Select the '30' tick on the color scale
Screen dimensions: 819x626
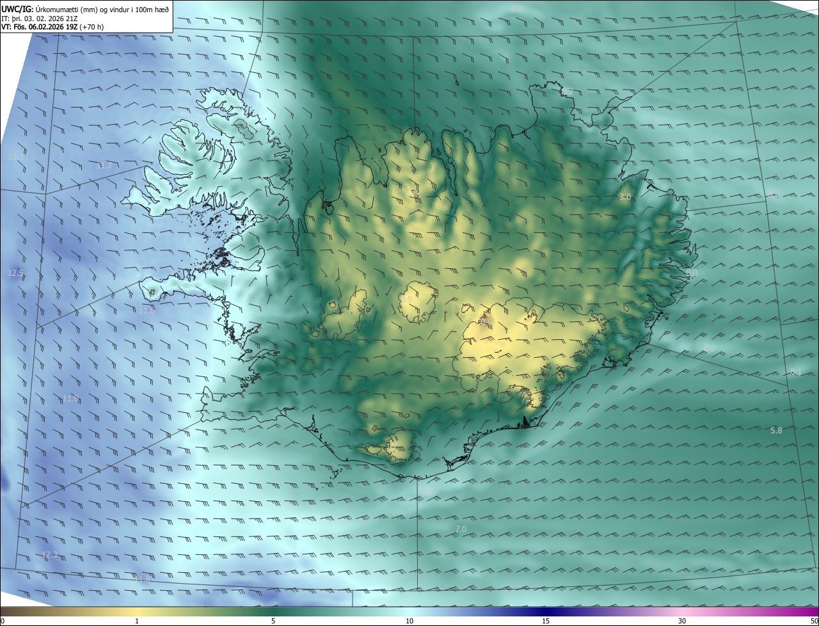[x=682, y=621]
